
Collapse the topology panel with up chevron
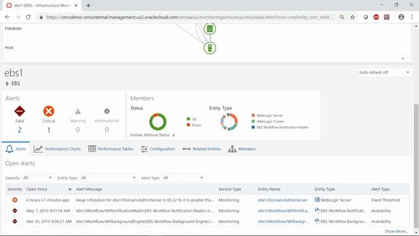403,58
